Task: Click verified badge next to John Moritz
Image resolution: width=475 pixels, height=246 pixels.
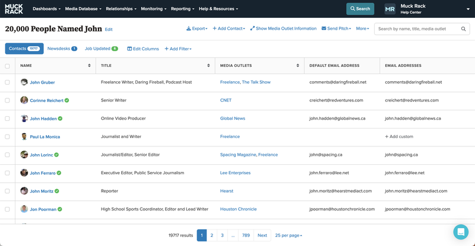Action: [x=56, y=191]
